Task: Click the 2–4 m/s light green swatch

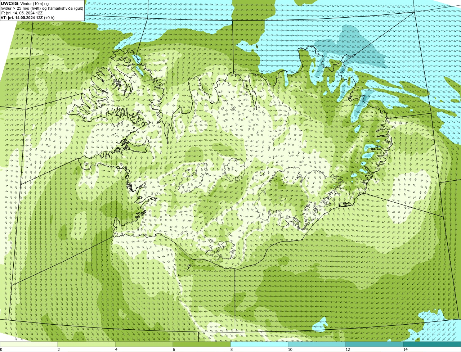Action: pyautogui.click(x=86, y=344)
